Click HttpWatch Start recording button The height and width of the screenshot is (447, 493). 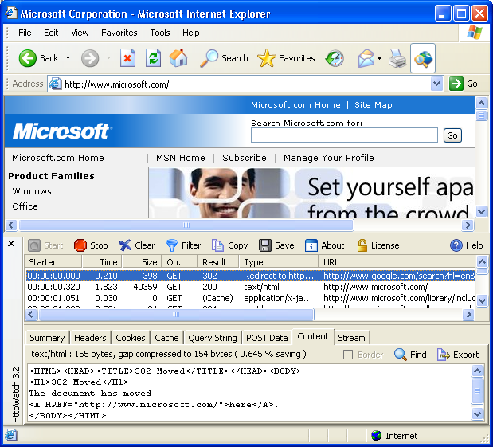point(45,245)
